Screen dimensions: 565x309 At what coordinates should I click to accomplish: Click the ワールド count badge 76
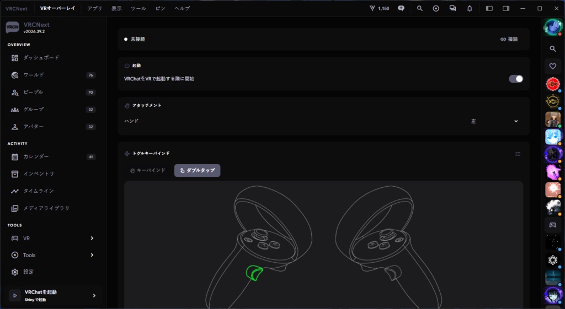[x=91, y=75]
